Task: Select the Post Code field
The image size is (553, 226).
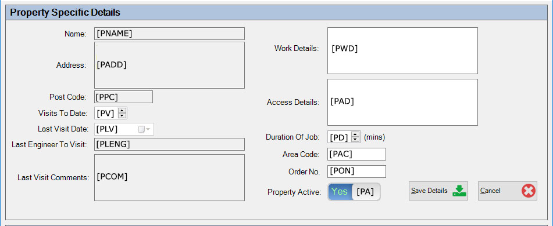Action: click(x=123, y=97)
